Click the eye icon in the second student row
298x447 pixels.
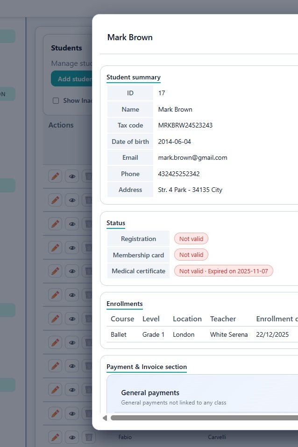[72, 200]
